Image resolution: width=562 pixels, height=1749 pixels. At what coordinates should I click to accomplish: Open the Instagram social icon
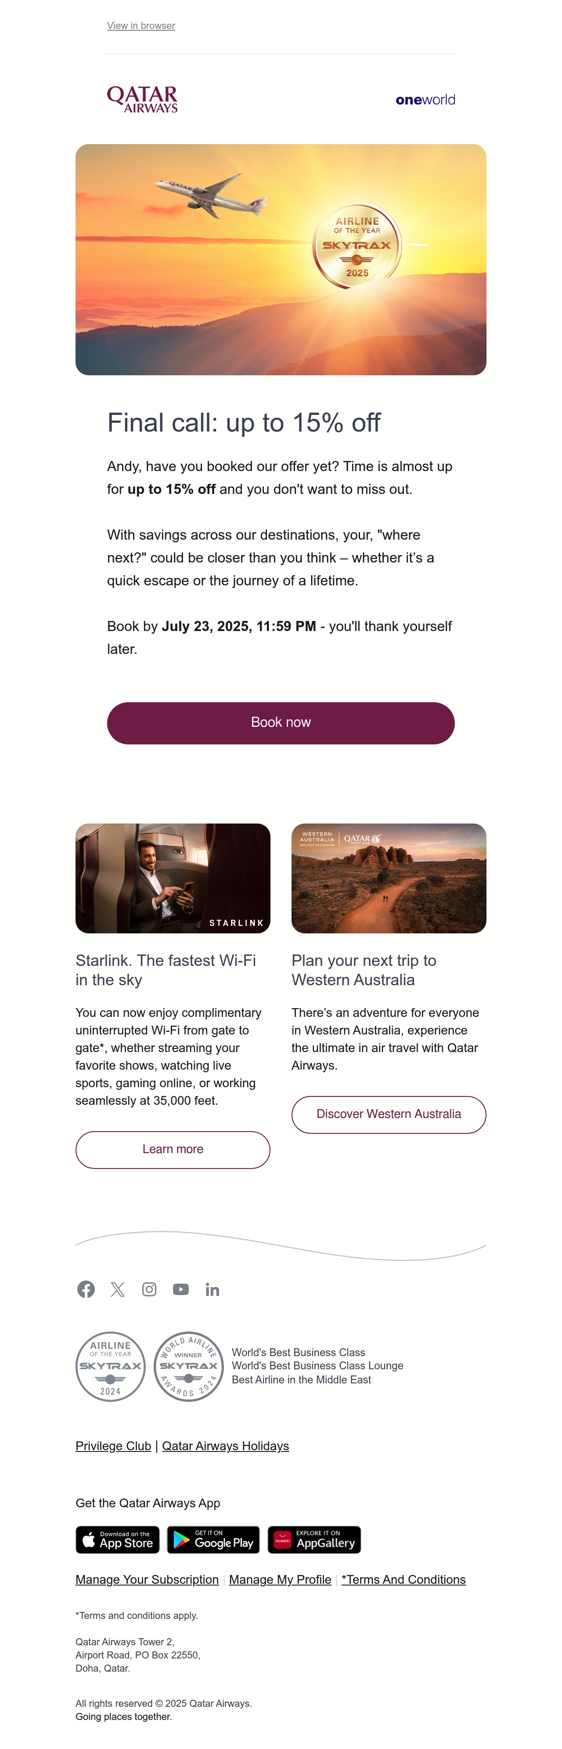tap(149, 1288)
